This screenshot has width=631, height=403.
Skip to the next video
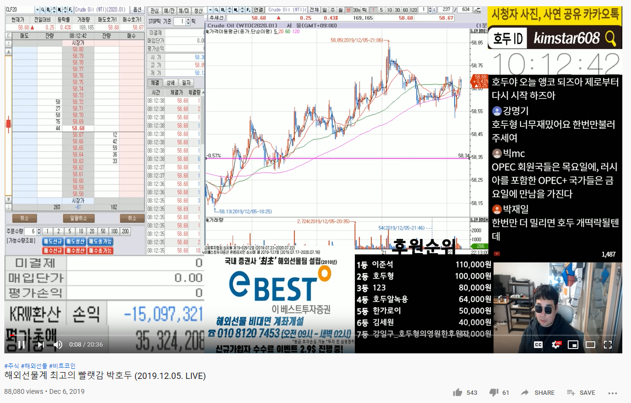pyautogui.click(x=41, y=345)
